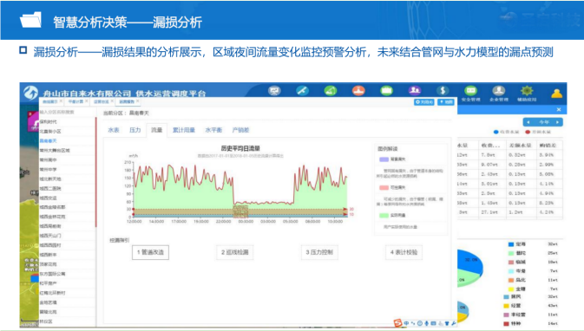Click the 1 管道改造 button
The width and height of the screenshot is (584, 331).
coord(150,252)
